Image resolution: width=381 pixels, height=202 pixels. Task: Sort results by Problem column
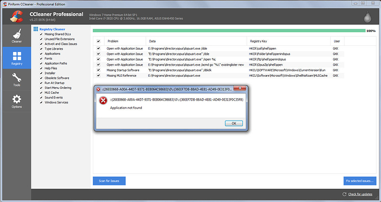pos(125,41)
